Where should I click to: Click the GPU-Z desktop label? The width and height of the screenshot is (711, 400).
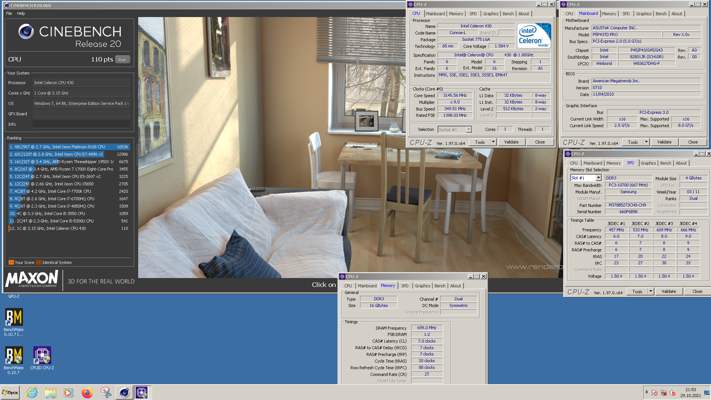point(14,296)
